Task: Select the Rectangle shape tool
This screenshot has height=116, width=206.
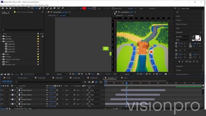Action: click(37, 8)
